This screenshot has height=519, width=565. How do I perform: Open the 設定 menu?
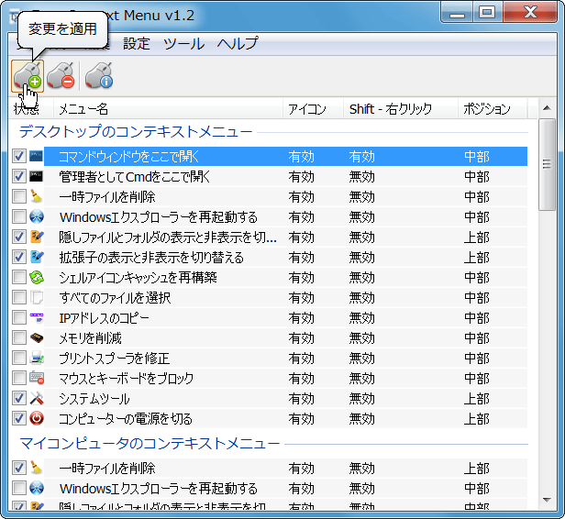pos(137,44)
